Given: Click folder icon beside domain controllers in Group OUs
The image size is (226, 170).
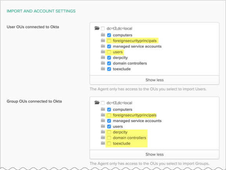Looking at the screenshot, I should pos(103,137).
